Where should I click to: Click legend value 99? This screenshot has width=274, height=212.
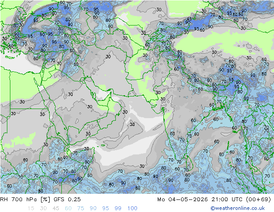118,209
